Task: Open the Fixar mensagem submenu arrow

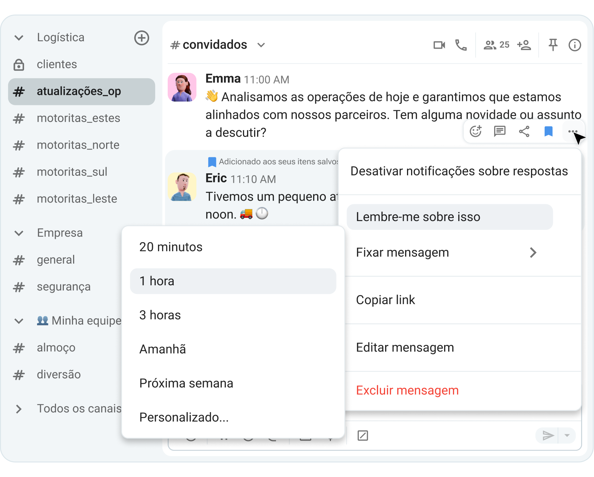Action: tap(533, 253)
